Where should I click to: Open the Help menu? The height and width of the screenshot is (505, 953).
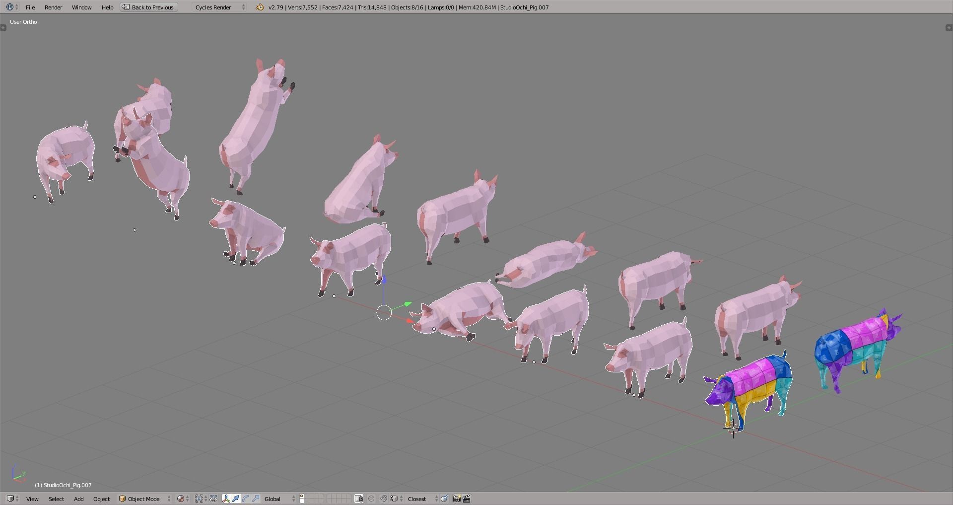(107, 7)
